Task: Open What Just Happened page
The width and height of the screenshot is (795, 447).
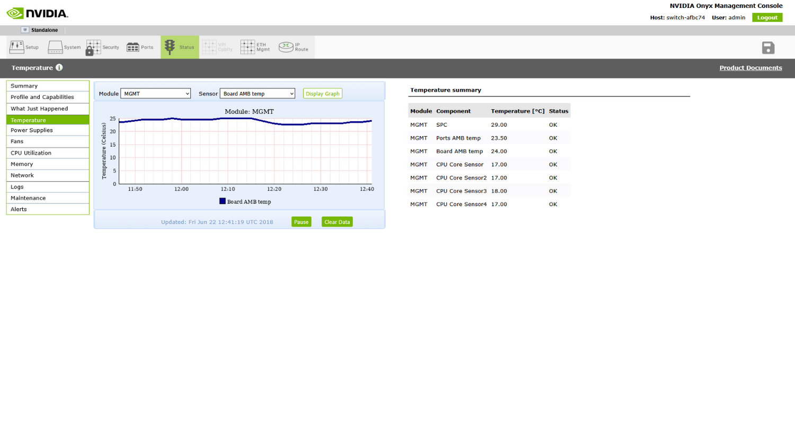Action: click(x=48, y=109)
